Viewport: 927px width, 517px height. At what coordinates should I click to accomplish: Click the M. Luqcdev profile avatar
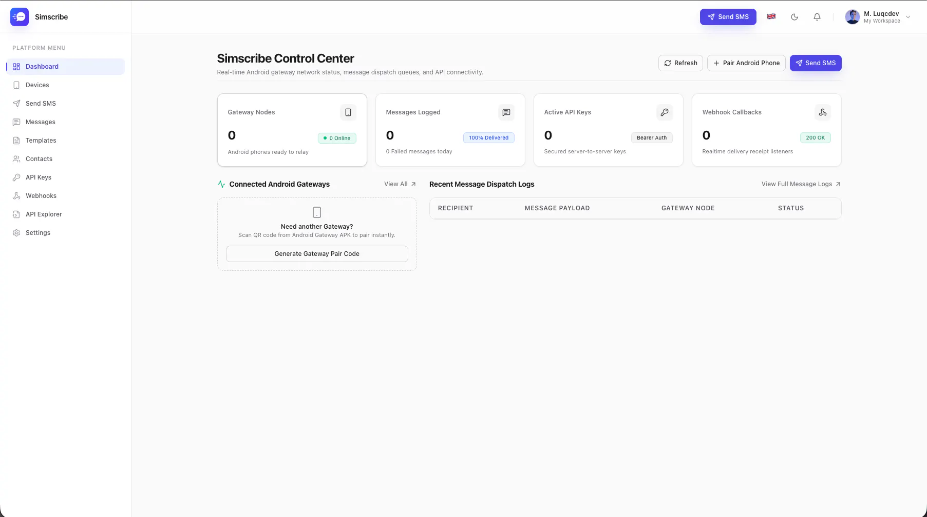(853, 17)
